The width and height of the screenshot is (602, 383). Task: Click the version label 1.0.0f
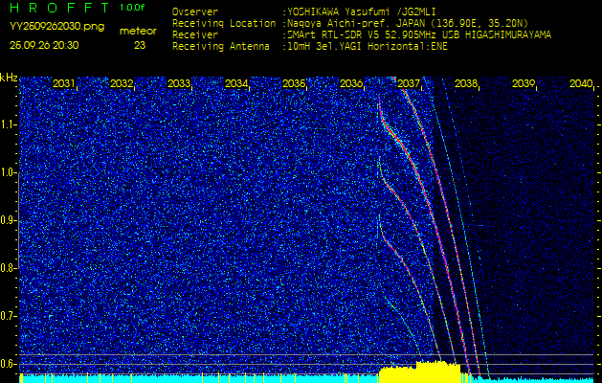point(133,8)
